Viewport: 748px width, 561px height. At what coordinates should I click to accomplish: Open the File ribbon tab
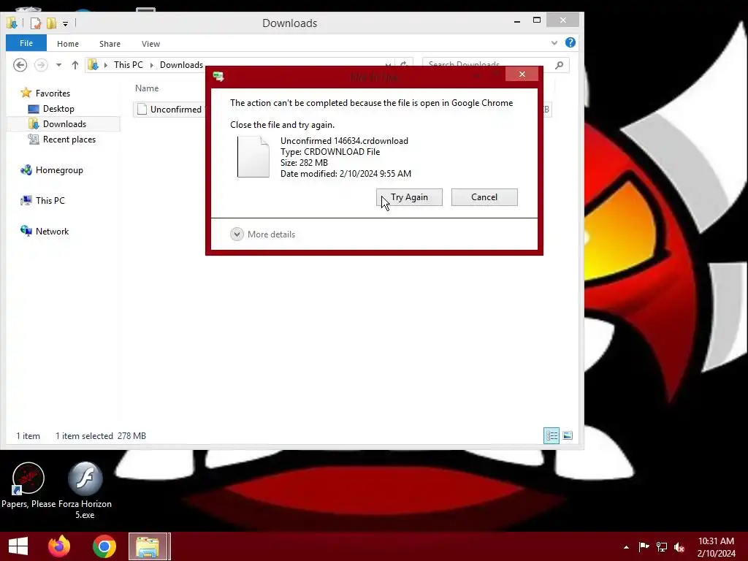pos(26,43)
